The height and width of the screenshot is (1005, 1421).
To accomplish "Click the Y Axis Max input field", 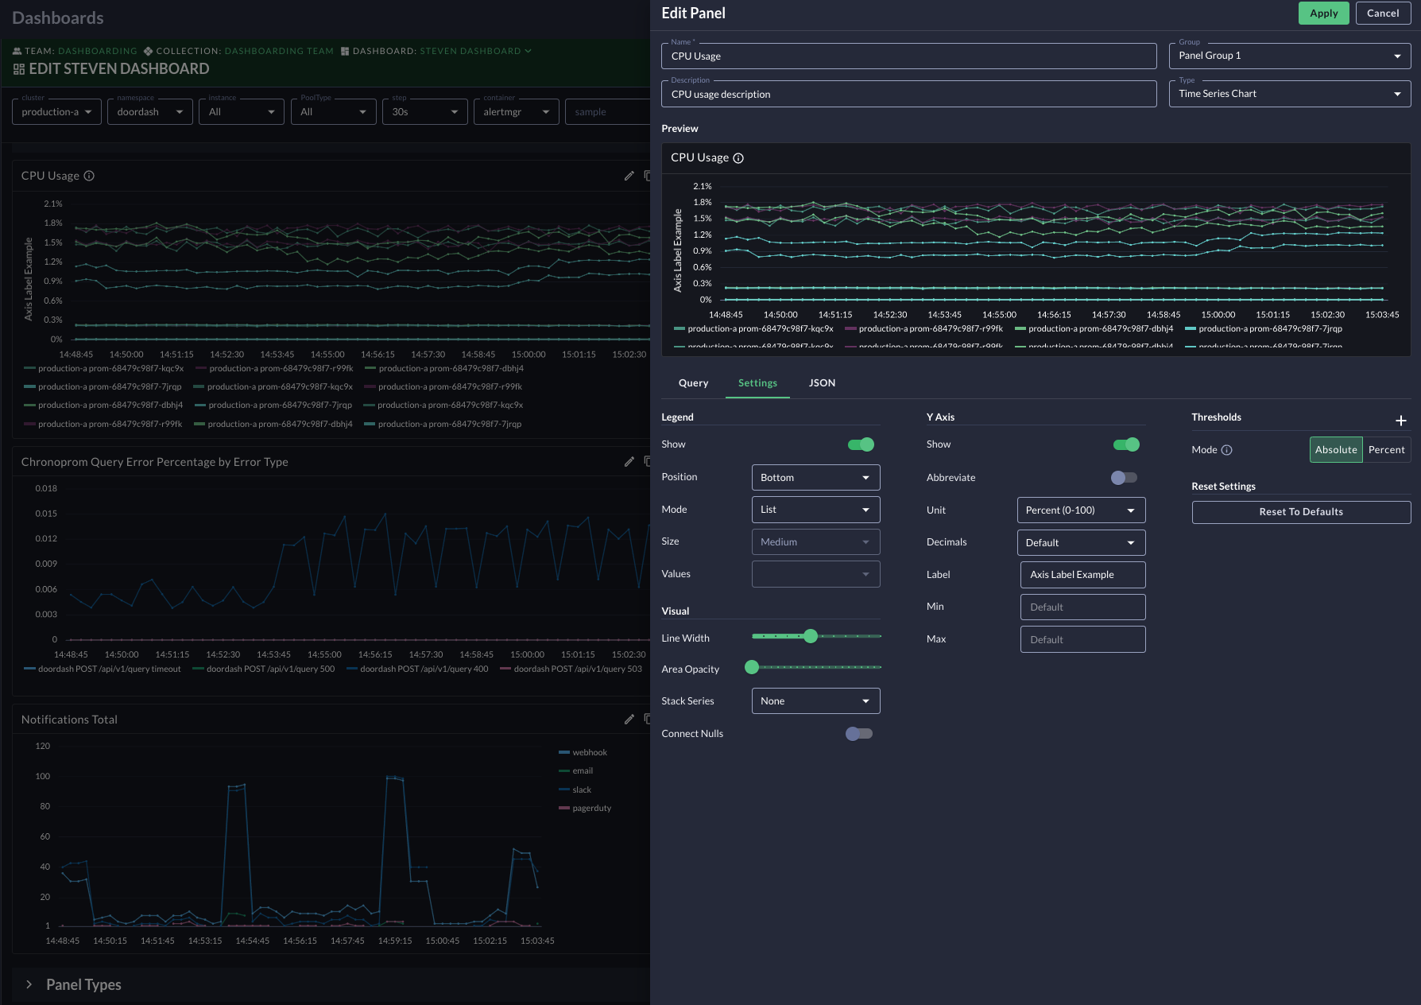I will [x=1082, y=640].
